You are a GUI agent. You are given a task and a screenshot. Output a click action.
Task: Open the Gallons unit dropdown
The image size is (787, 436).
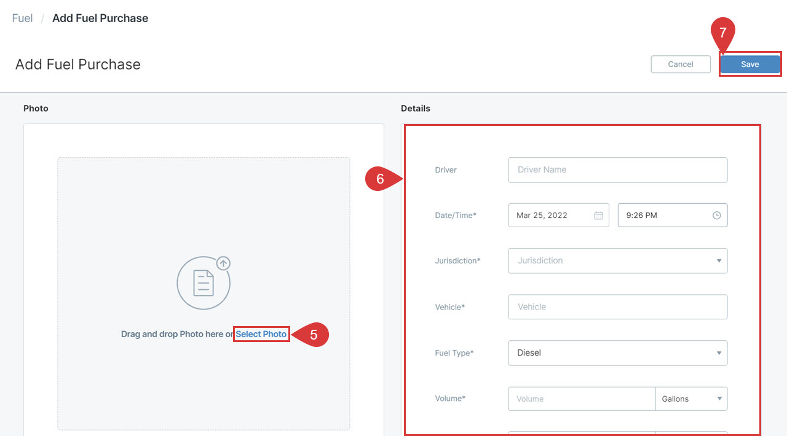click(x=691, y=399)
